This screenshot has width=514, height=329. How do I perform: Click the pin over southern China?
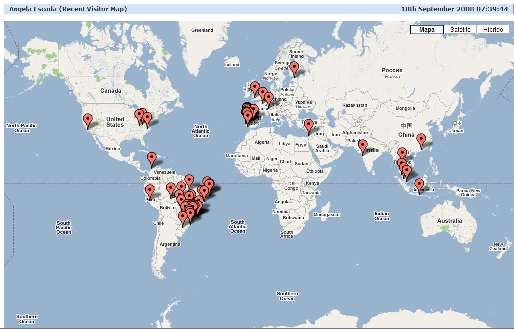click(x=420, y=138)
